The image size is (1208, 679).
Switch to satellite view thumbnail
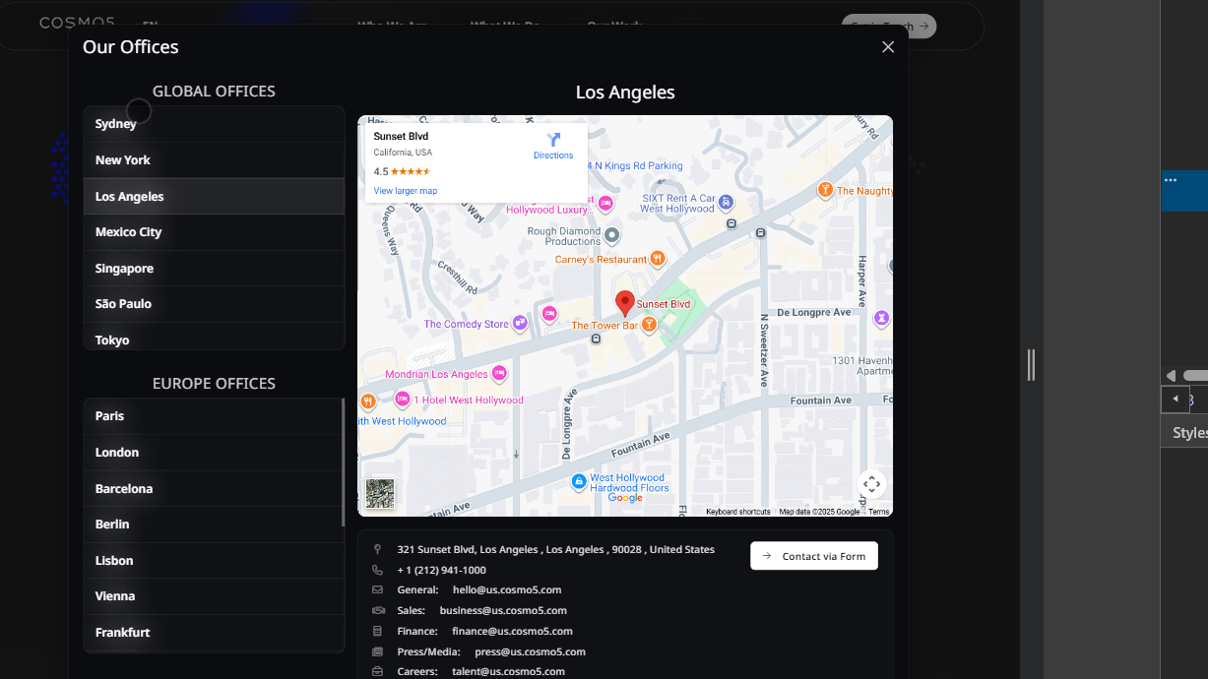pos(380,493)
